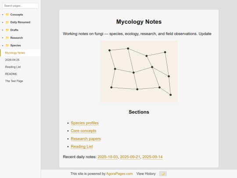Click the Research folder icon
Viewport: 237px width, 178px height.
click(7, 38)
